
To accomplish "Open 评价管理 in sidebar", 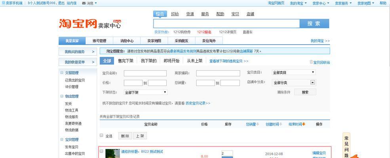I will (x=72, y=87).
